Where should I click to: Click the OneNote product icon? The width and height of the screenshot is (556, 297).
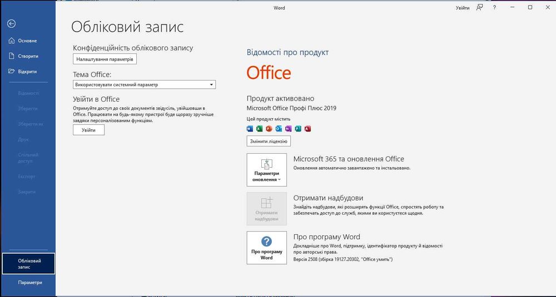tap(288, 128)
